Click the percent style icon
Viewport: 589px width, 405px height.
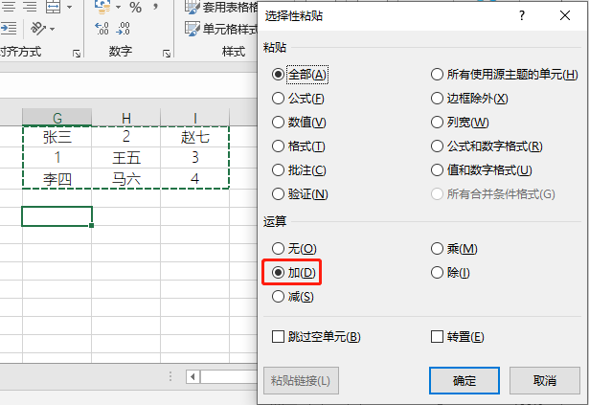pos(136,7)
